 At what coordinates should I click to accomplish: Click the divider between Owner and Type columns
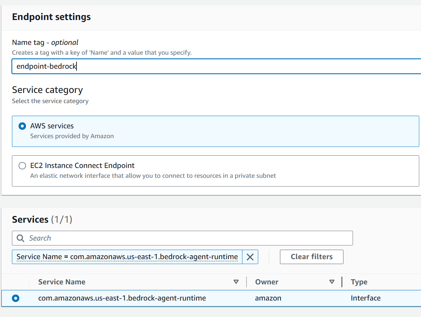click(342, 282)
